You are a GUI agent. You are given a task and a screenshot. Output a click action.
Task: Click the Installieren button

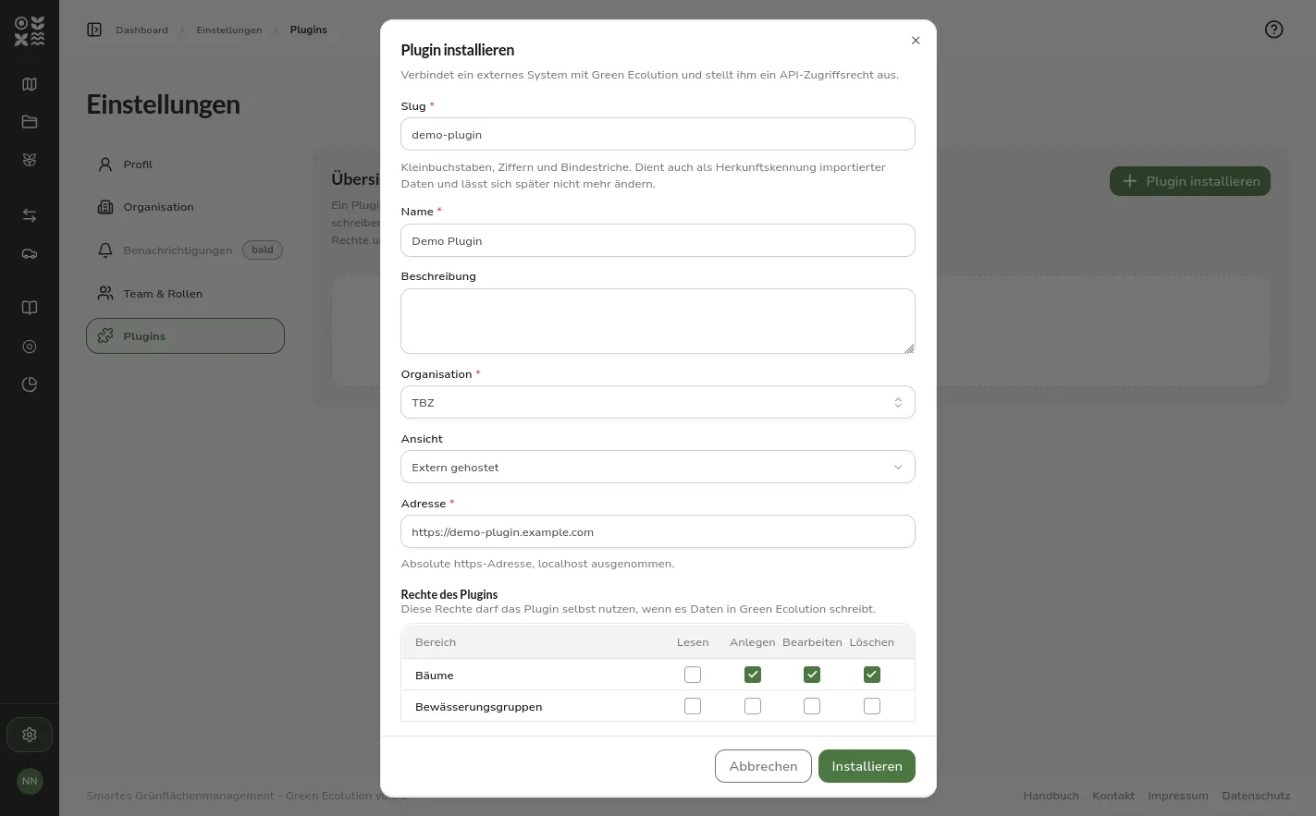click(867, 766)
